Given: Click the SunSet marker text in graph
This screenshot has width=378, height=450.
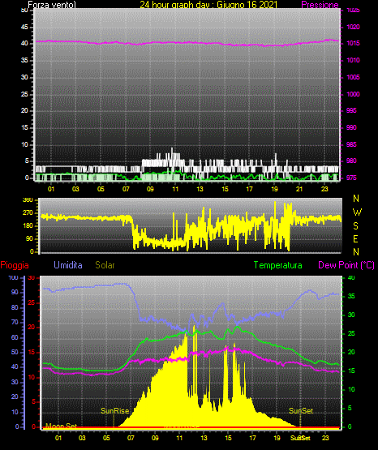Looking at the screenshot, I should tap(301, 411).
